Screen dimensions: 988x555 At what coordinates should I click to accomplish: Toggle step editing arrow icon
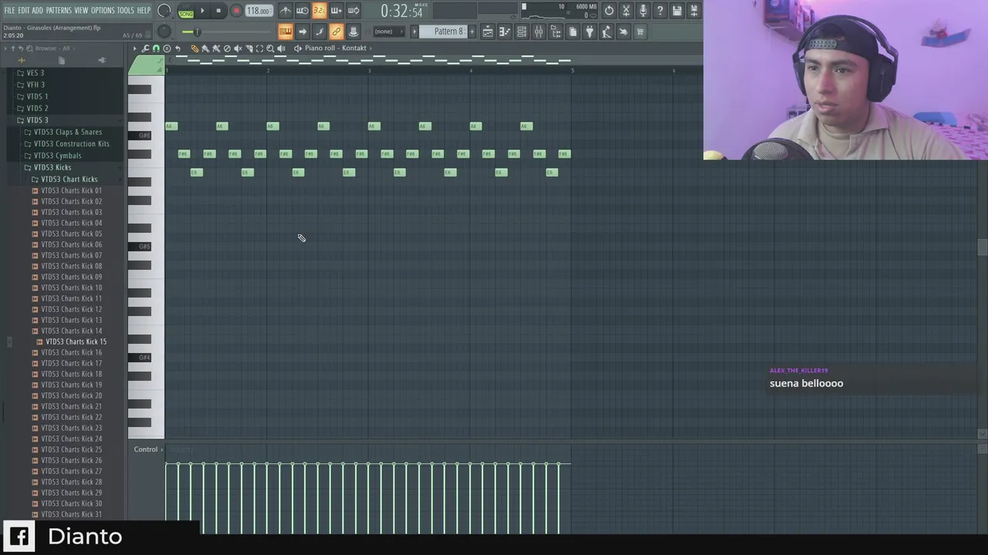(303, 32)
